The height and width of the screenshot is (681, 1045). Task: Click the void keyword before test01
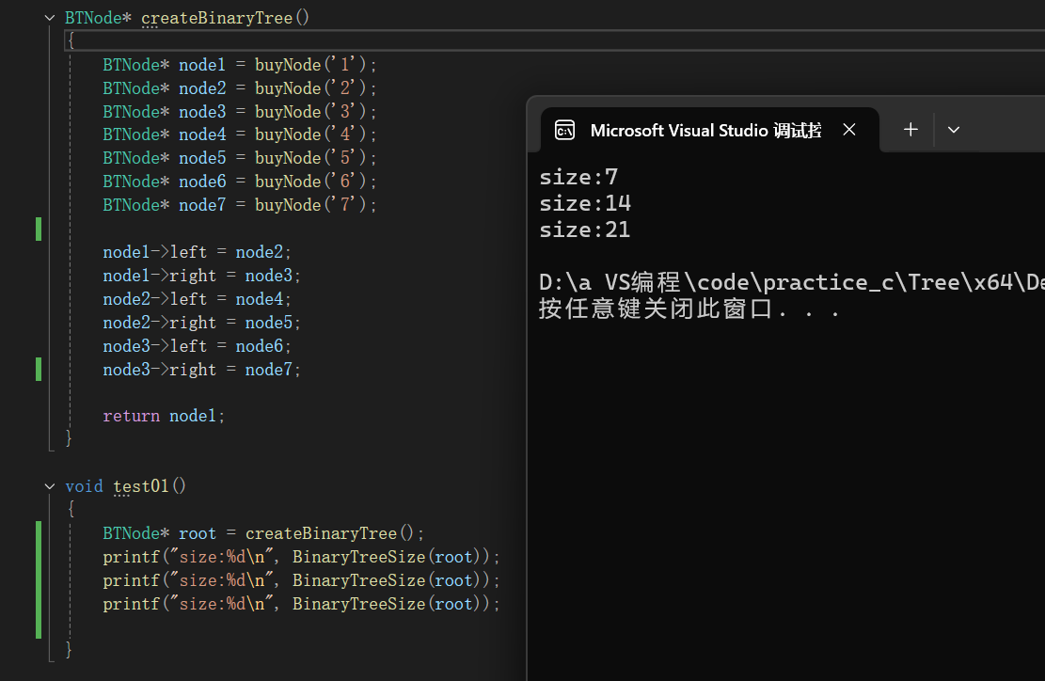point(84,486)
